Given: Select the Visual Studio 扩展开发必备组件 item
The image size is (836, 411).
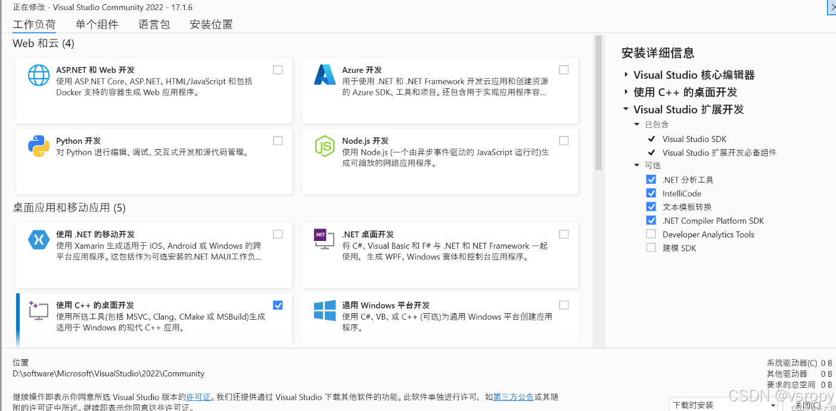Looking at the screenshot, I should pyautogui.click(x=719, y=152).
